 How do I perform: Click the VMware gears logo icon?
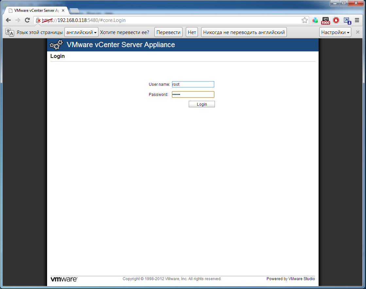56,45
